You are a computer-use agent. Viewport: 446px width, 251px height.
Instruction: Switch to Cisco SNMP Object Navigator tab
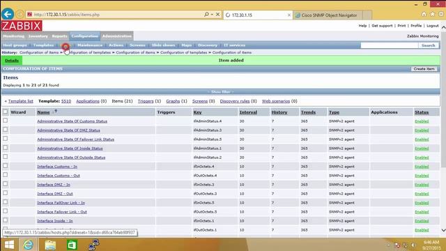329,15
